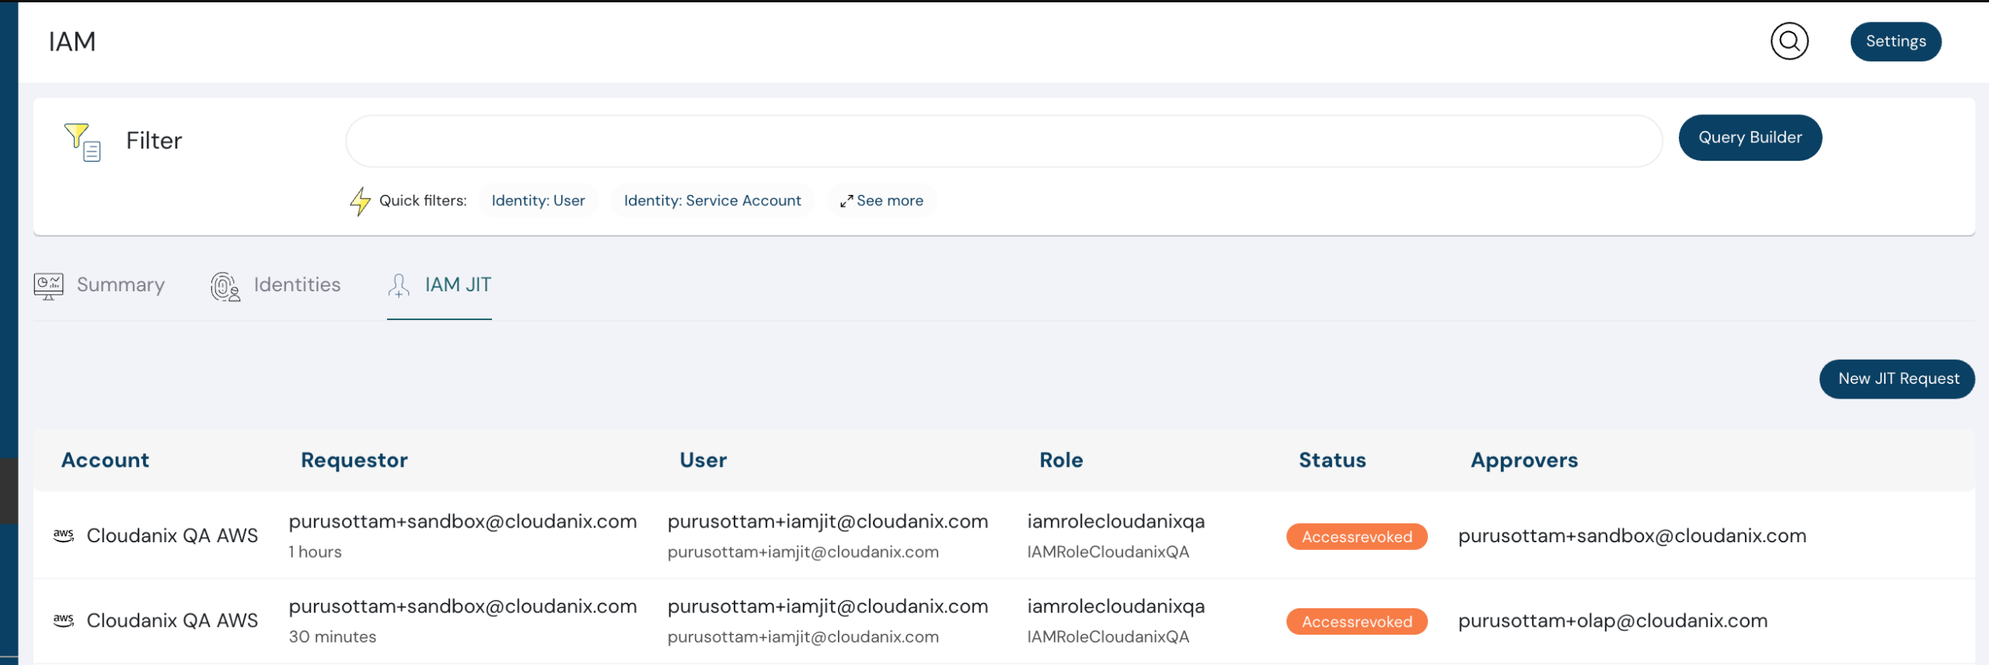Click the Approvers column header
The height and width of the screenshot is (665, 1989).
coord(1523,460)
